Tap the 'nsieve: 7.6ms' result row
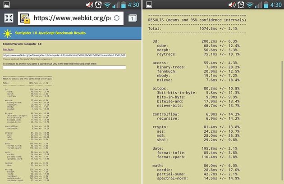 [x=198, y=80]
